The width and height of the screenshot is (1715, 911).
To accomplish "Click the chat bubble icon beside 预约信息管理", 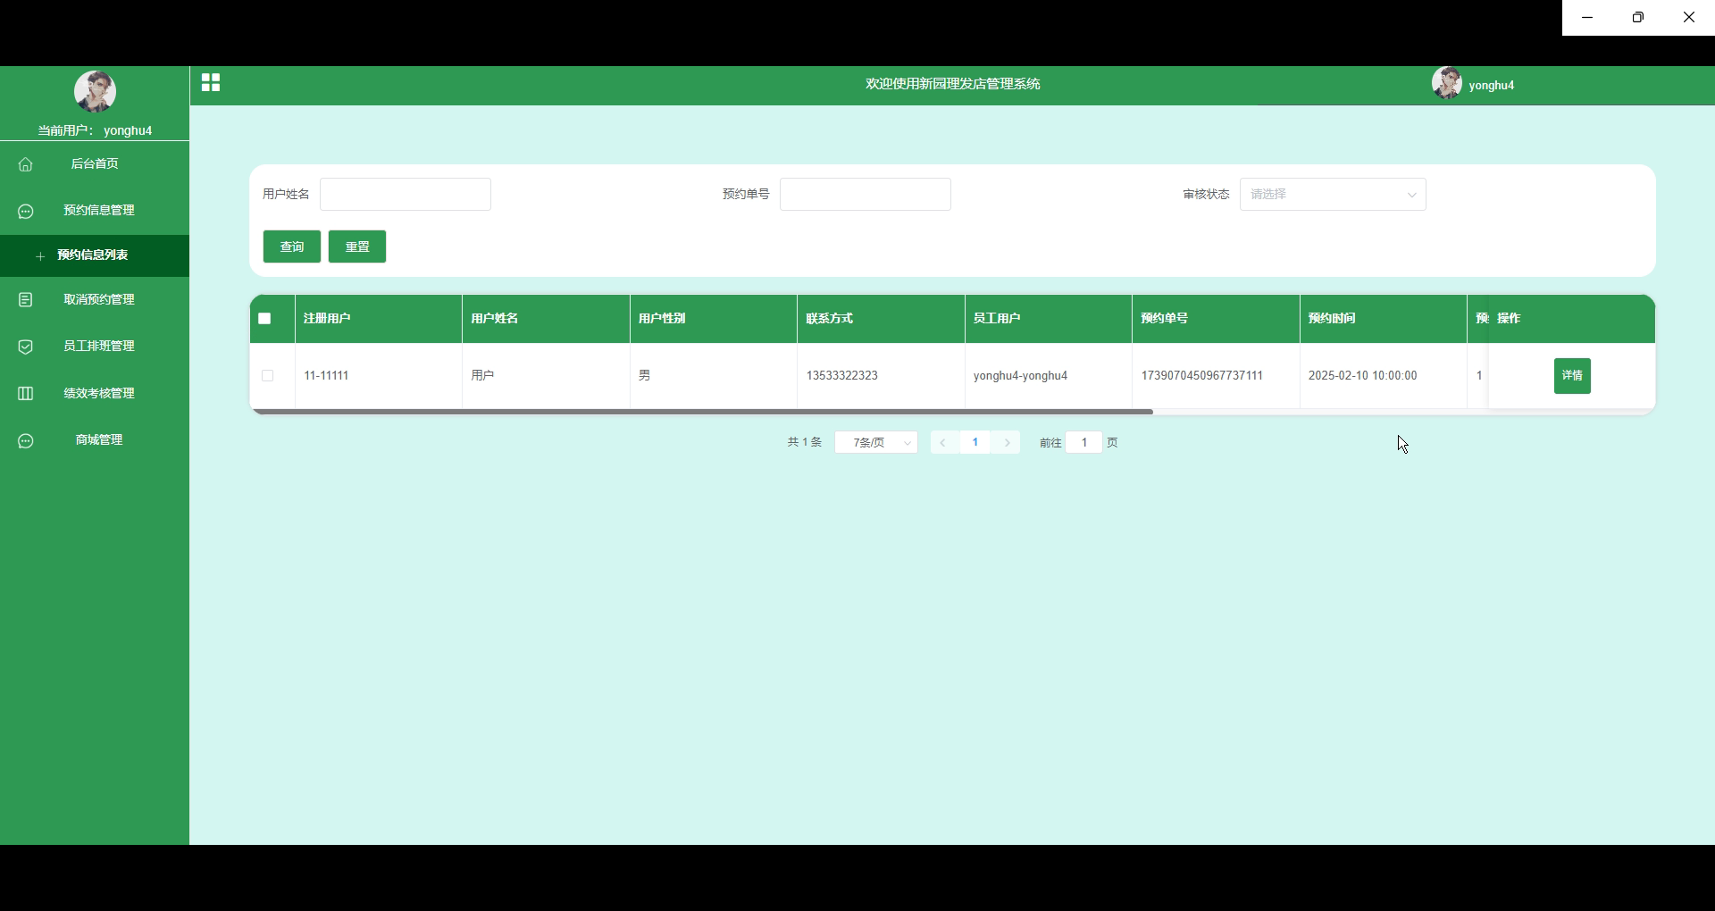I will pos(26,211).
